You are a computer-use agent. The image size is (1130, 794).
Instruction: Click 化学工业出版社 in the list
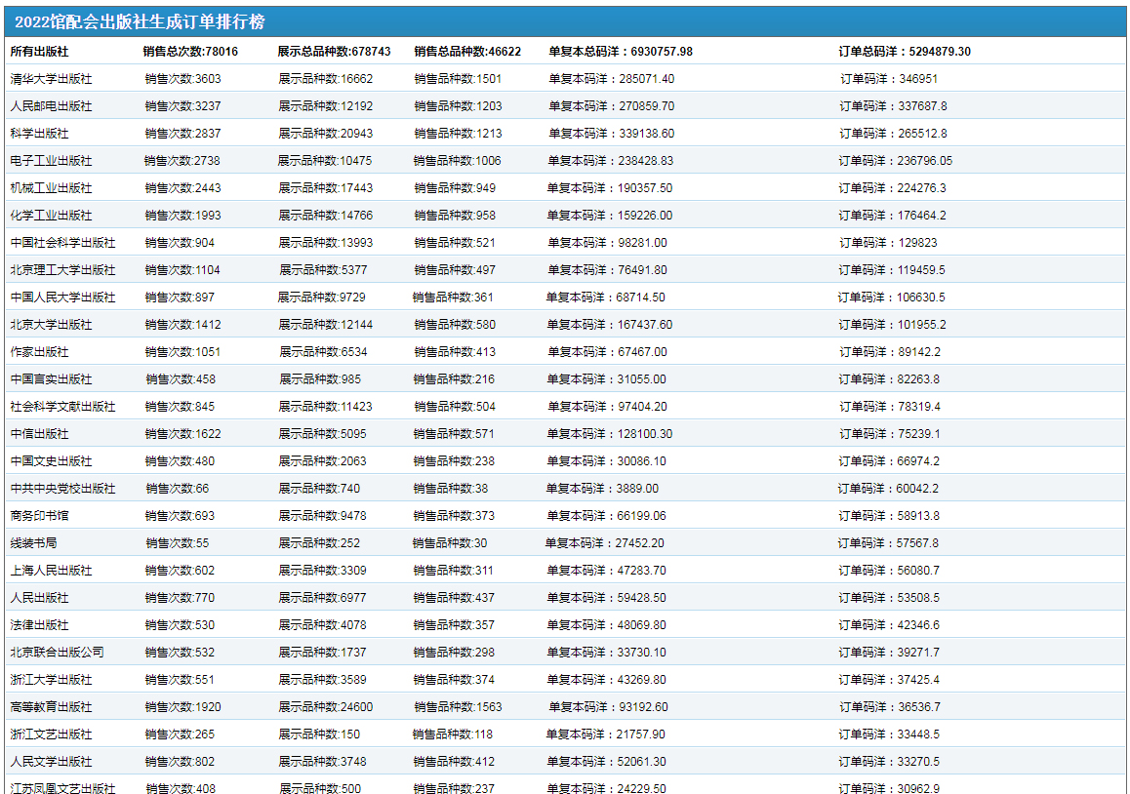click(x=51, y=216)
